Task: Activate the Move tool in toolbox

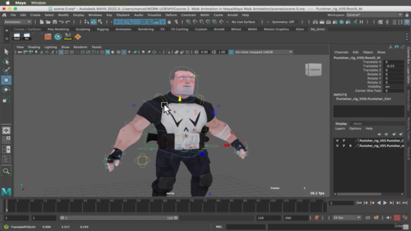Action: pyautogui.click(x=6, y=80)
